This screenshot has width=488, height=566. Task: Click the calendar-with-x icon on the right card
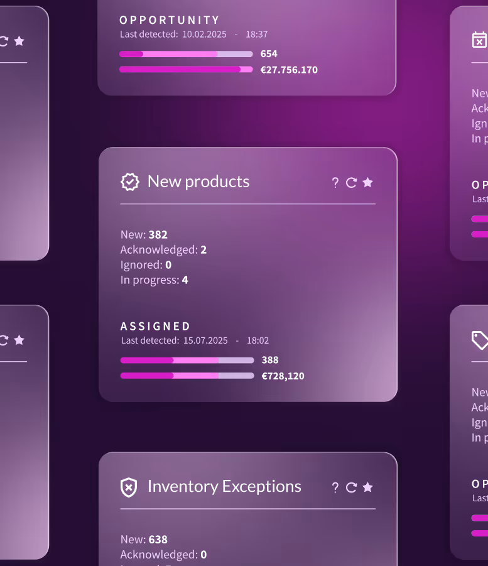coord(479,40)
